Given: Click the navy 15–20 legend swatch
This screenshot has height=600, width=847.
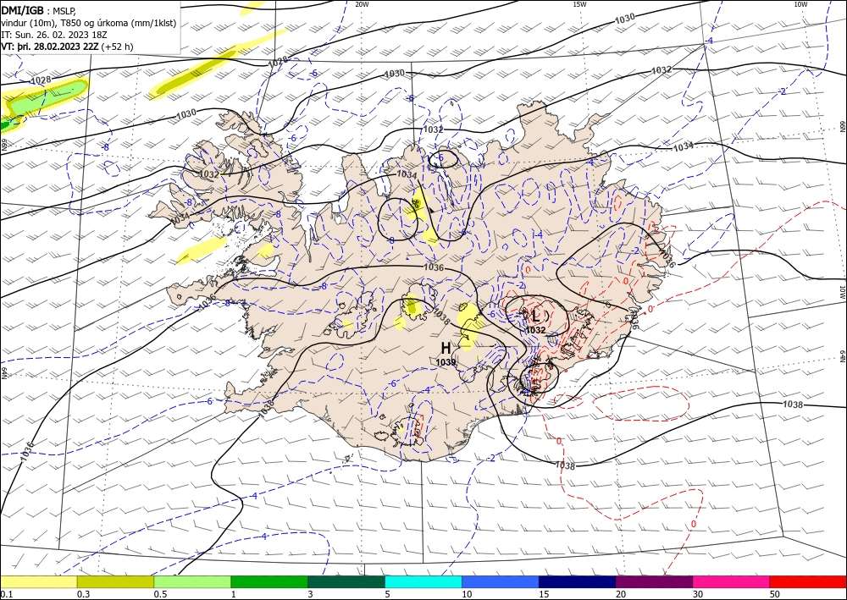Looking at the screenshot, I should (x=578, y=581).
